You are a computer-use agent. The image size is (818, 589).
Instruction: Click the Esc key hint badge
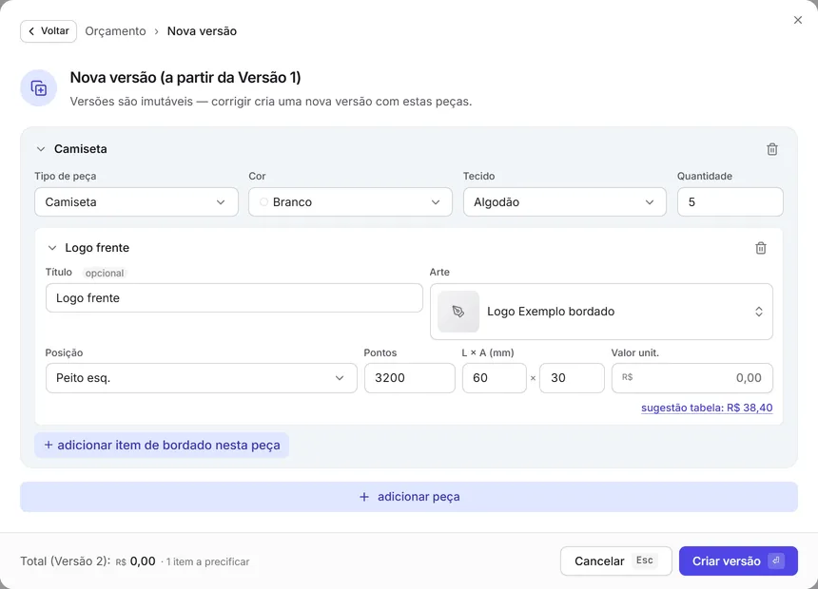[x=644, y=560]
